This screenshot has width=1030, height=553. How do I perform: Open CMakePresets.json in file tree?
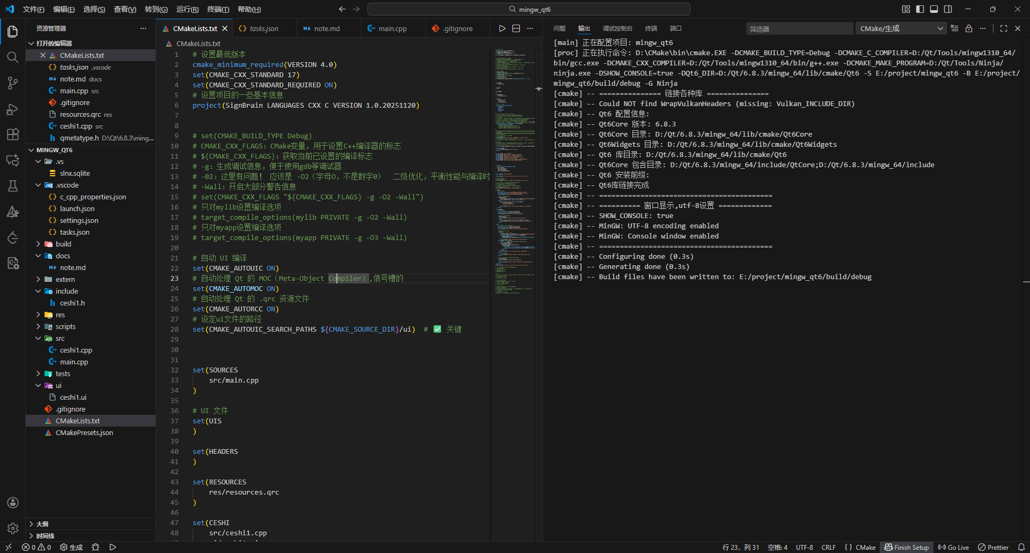(x=91, y=432)
